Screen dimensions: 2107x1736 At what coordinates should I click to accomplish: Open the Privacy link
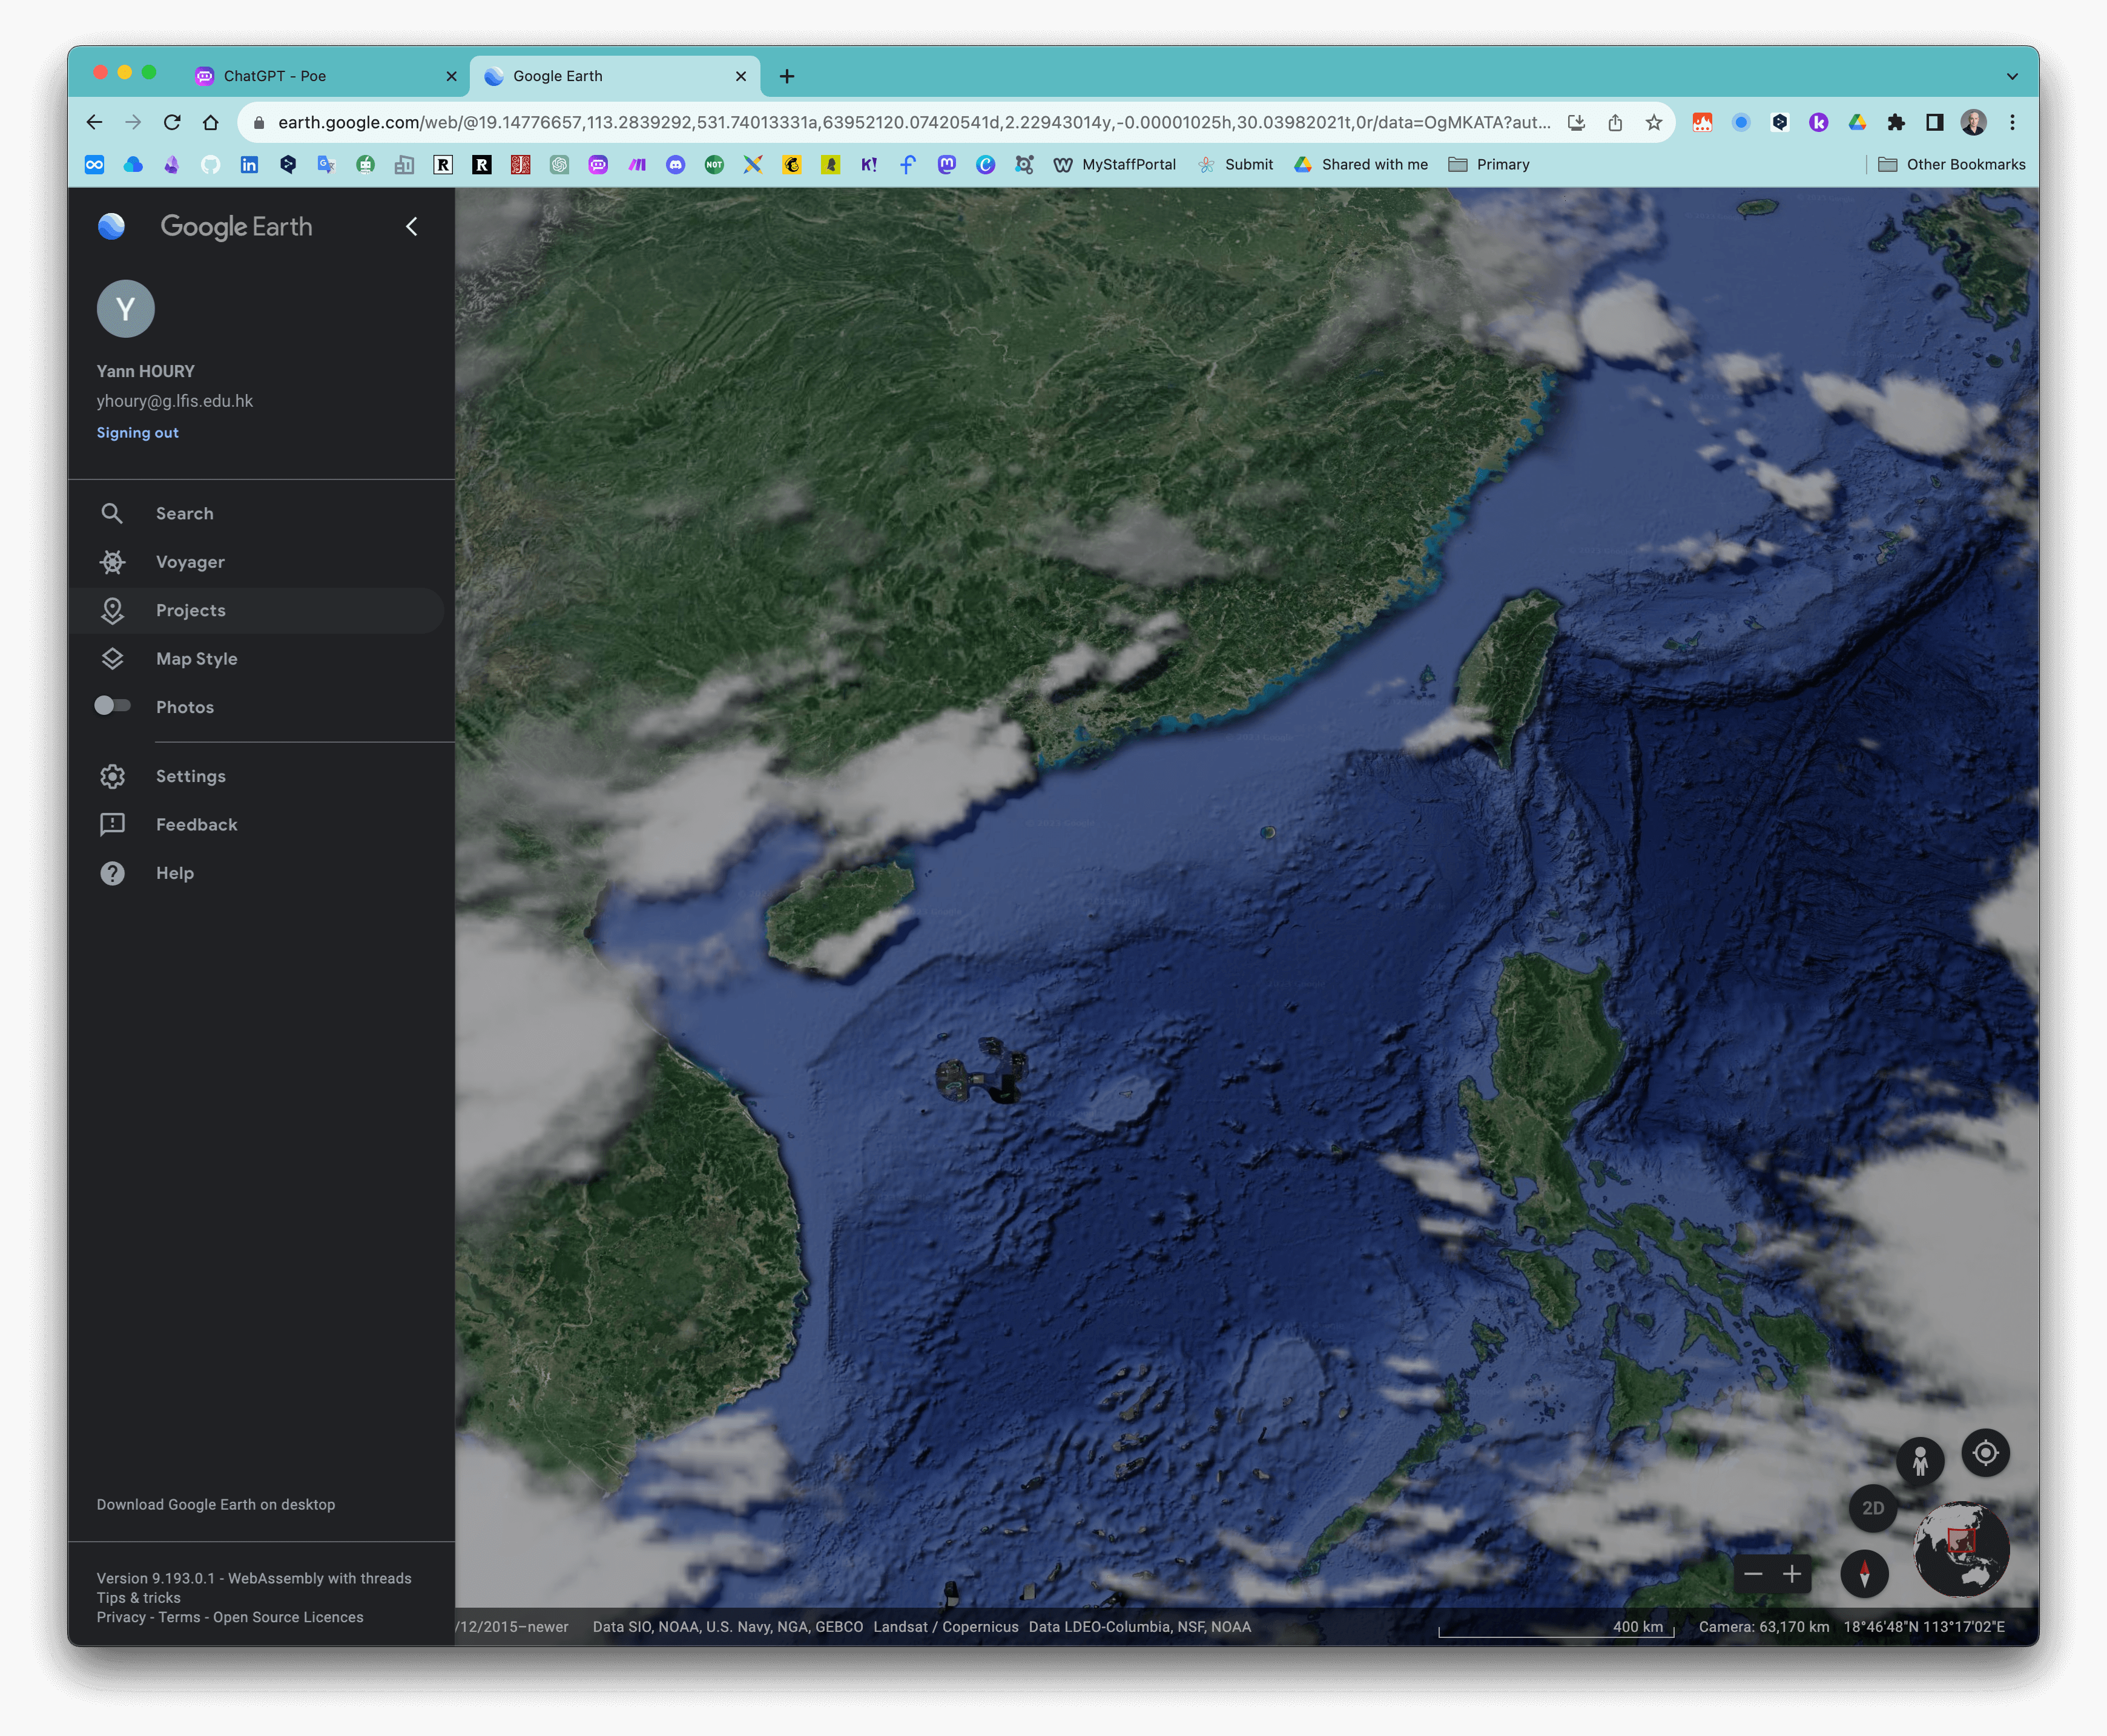121,1617
